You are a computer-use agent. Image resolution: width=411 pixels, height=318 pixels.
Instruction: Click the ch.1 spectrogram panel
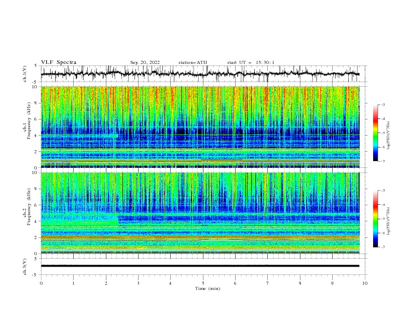tap(200, 127)
